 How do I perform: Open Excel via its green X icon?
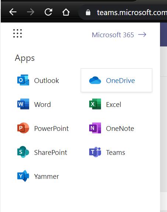(95, 104)
